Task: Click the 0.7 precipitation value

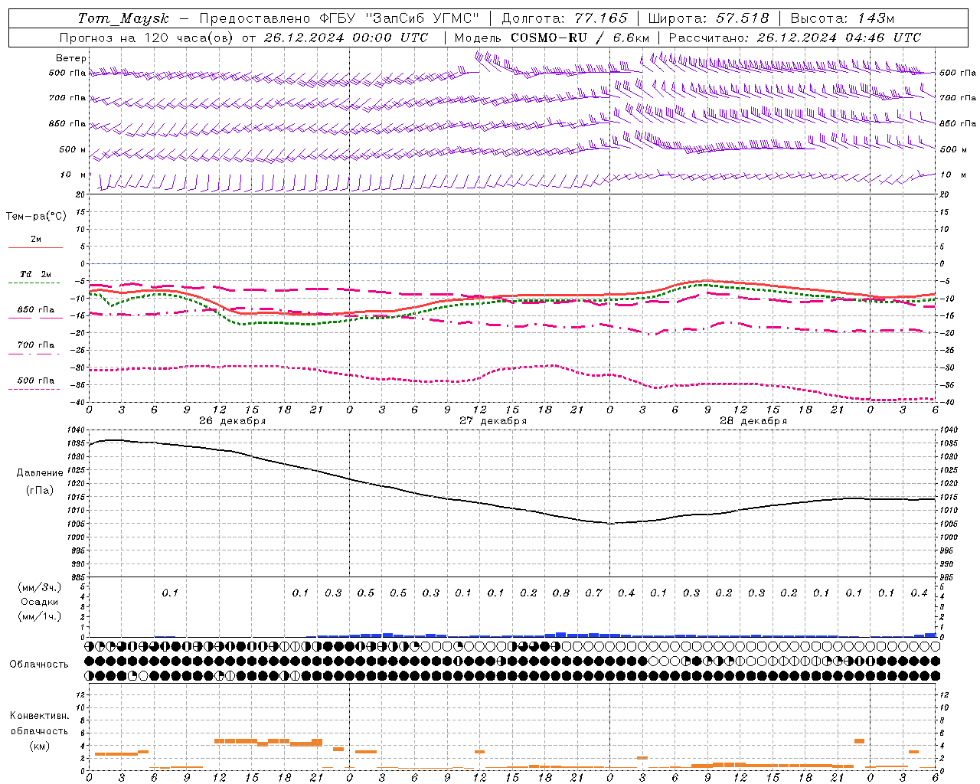Action: tap(593, 593)
